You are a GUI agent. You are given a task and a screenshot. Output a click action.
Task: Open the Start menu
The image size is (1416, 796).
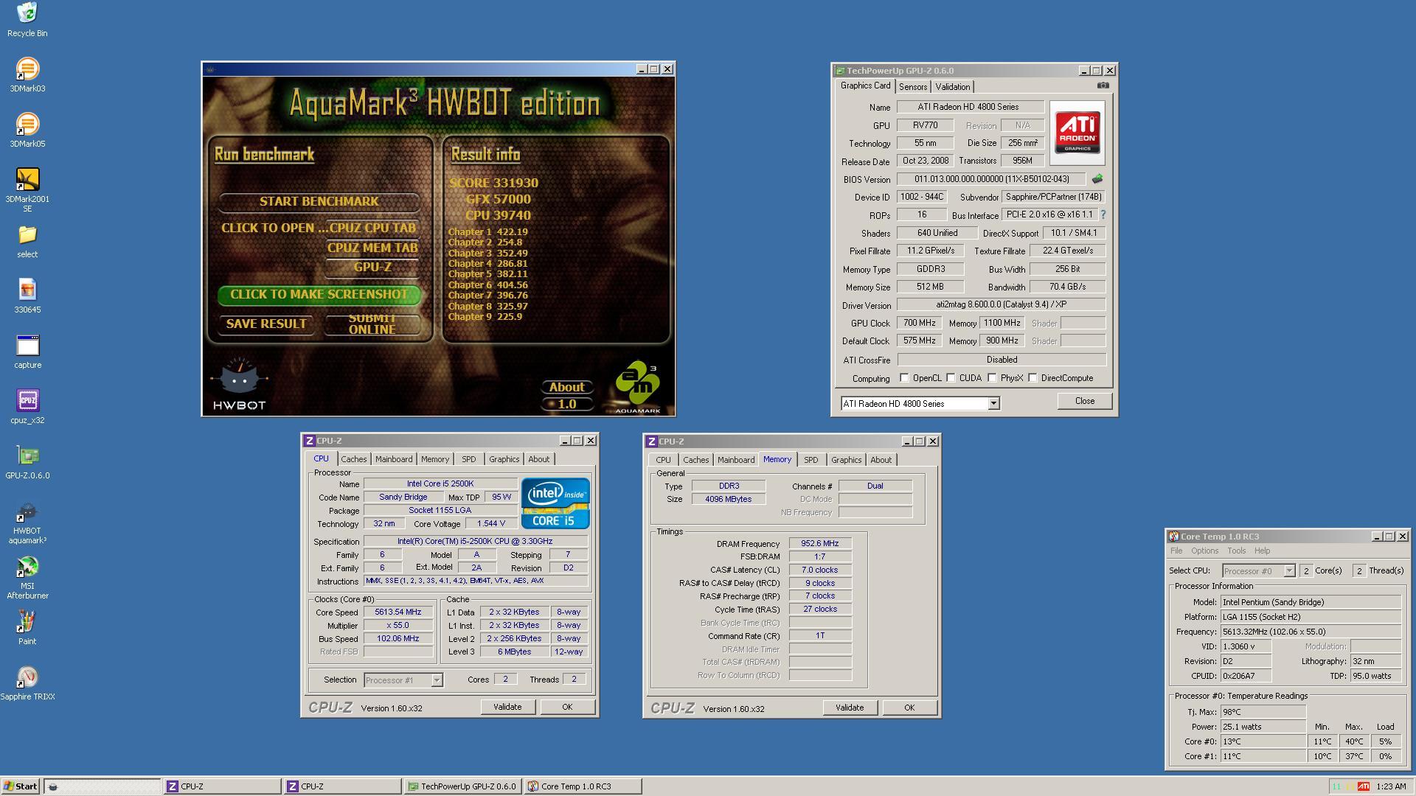tap(21, 786)
